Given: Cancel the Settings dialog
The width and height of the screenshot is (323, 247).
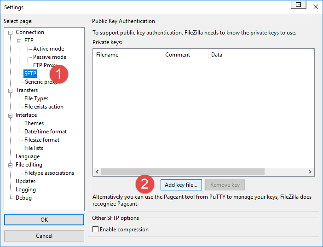Looking at the screenshot, I should [44, 236].
